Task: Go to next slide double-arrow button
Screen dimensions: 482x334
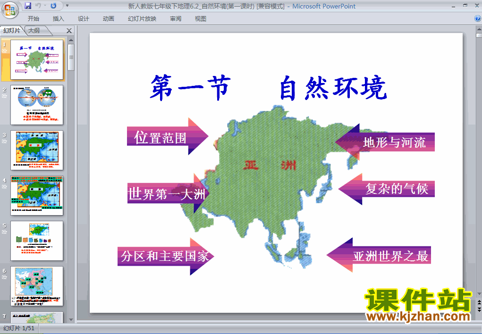Action: pos(479,310)
